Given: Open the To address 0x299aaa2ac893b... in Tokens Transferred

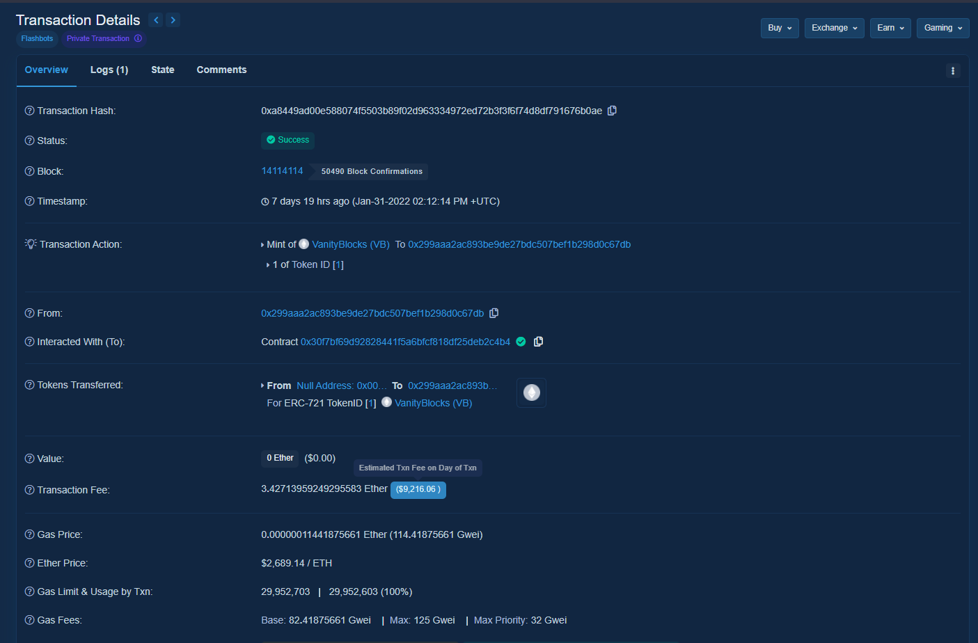Looking at the screenshot, I should 453,386.
